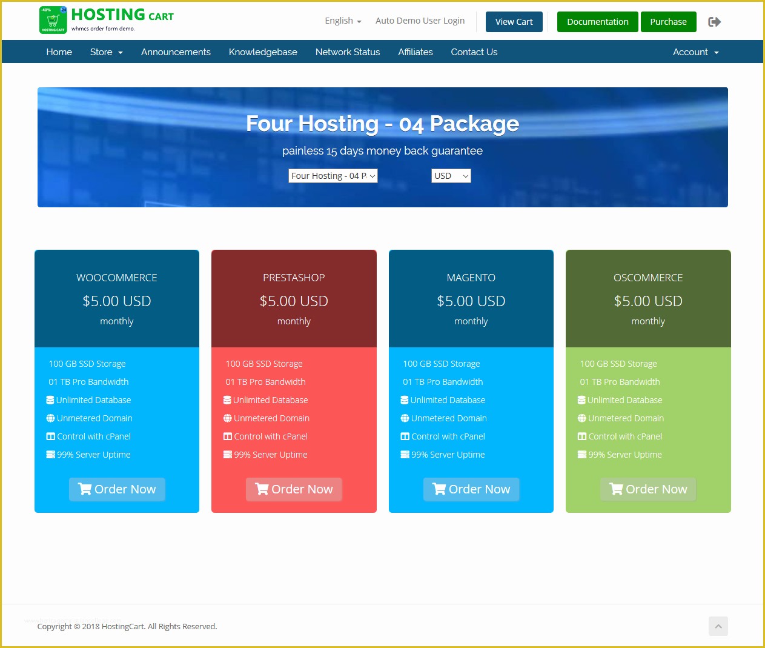Click database icon in Magento plan
Screen dimensions: 765x648
point(405,400)
